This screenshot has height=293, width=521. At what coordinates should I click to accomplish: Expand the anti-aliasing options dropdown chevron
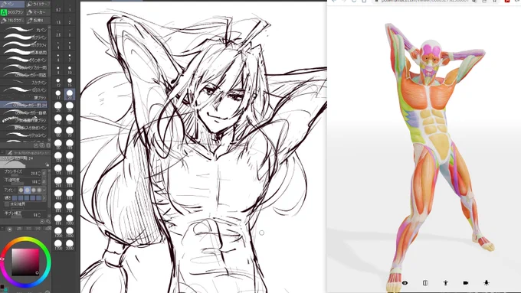point(44,190)
